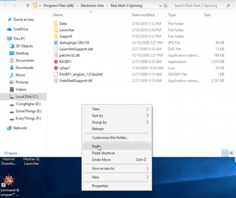This screenshot has width=236, height=198.
Task: Click the Support folder icon
Action: pos(56,36)
